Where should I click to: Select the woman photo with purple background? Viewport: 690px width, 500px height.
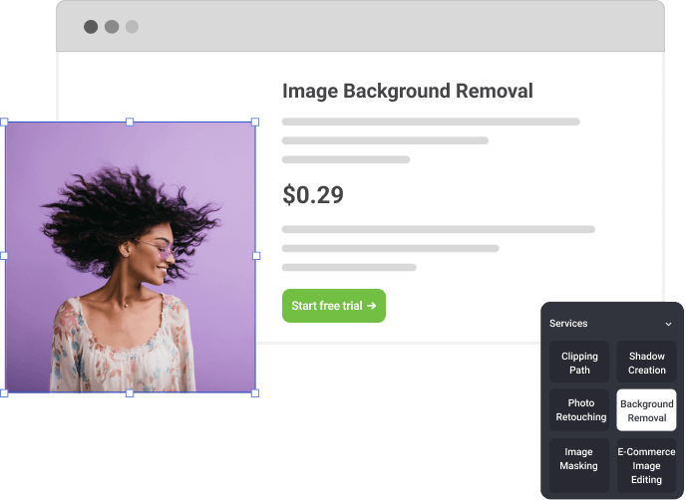130,257
